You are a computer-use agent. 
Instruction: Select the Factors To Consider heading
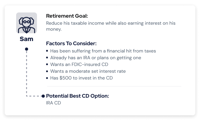[x=71, y=44]
